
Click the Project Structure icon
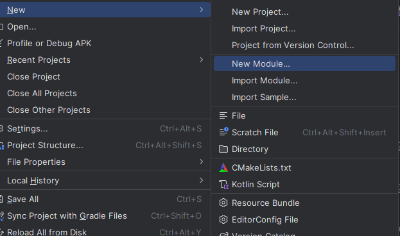pos(1,146)
